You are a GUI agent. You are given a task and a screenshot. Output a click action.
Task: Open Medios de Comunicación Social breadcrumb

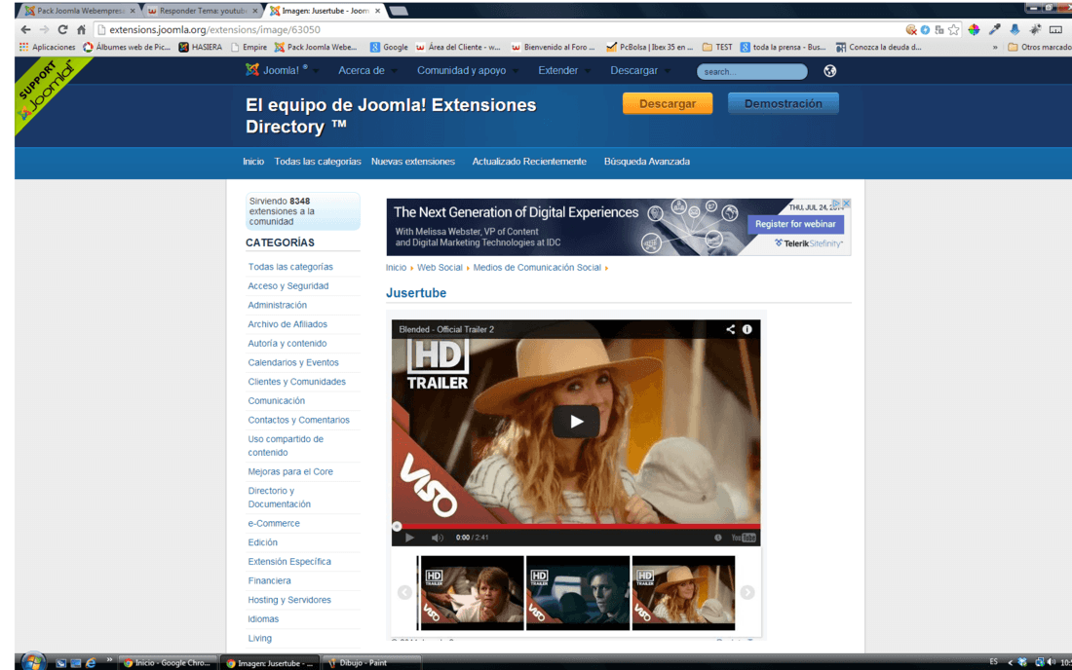[537, 268]
